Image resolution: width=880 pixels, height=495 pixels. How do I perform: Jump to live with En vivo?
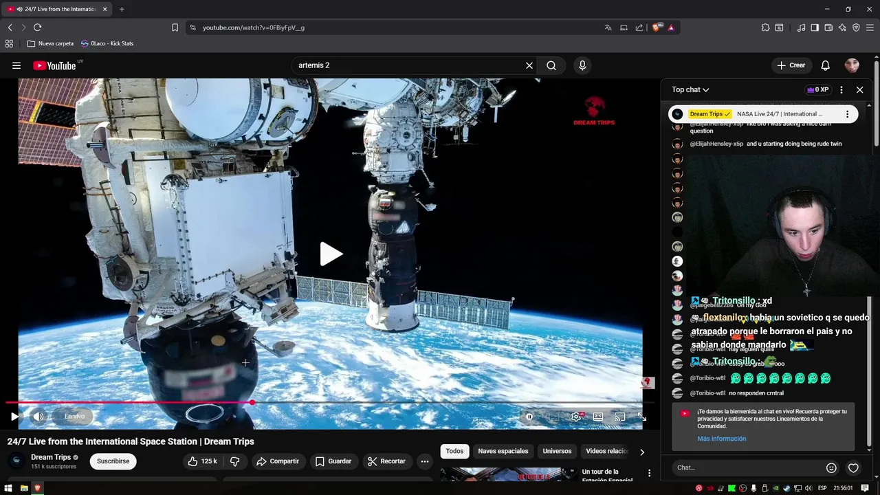74,416
